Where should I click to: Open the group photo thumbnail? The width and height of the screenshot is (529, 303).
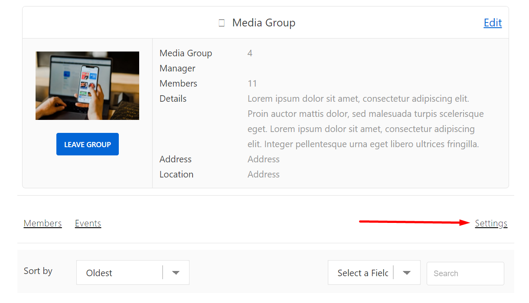point(87,85)
